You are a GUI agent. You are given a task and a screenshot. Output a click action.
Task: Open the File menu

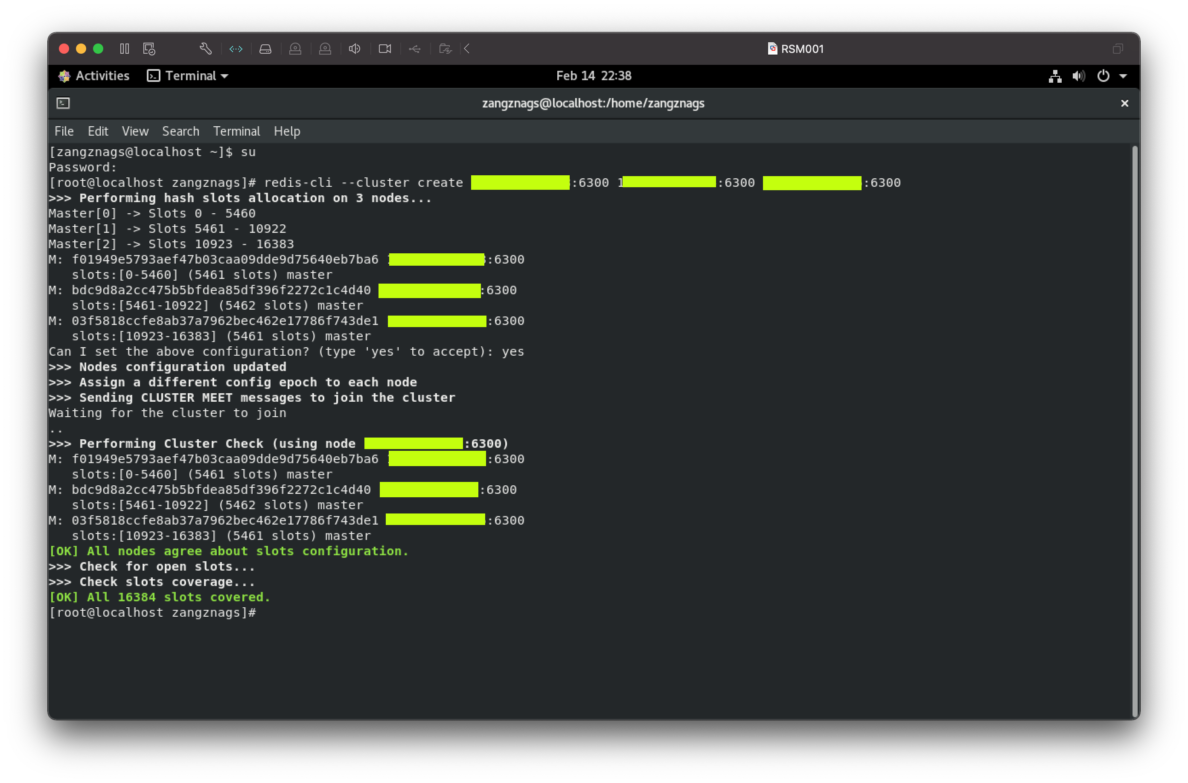pos(64,131)
